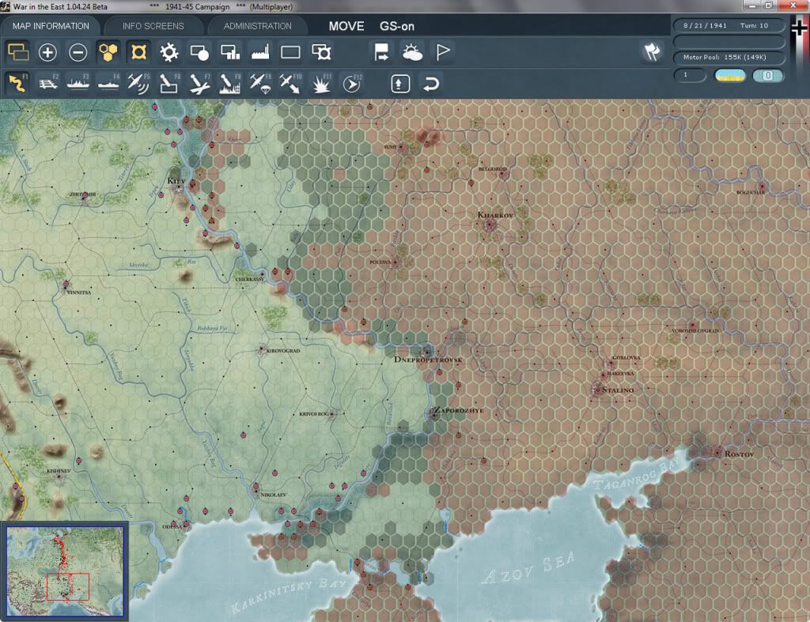Click the rectangle with bar chart icon
Image resolution: width=810 pixels, height=622 pixels.
point(230,52)
